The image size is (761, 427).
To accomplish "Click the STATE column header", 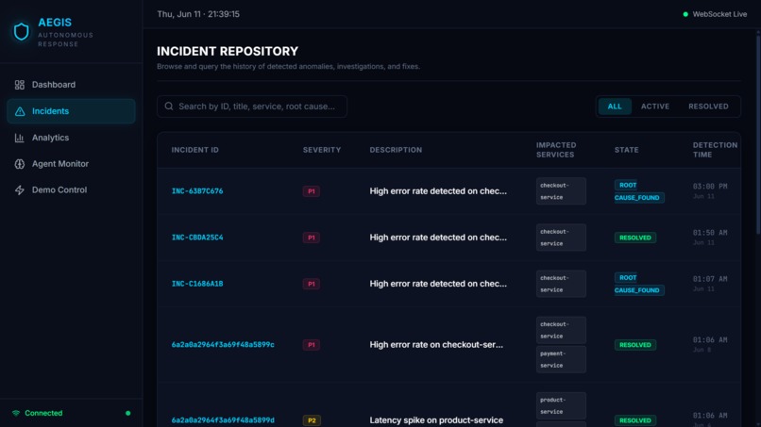I will click(626, 150).
